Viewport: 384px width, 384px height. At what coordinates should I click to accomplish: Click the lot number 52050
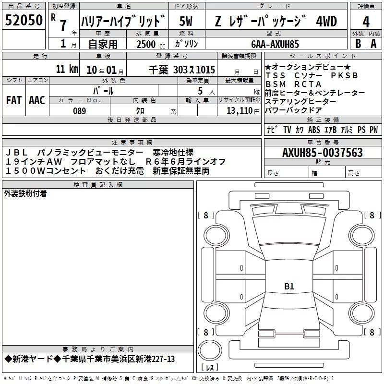point(24,20)
